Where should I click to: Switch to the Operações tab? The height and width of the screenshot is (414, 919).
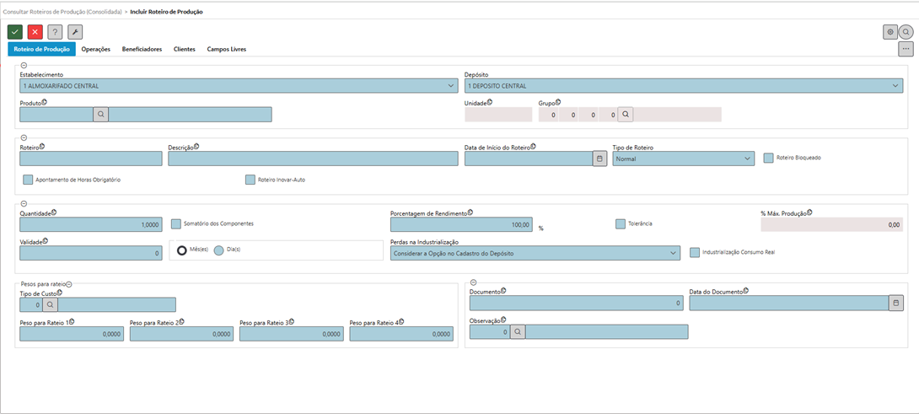coord(95,50)
